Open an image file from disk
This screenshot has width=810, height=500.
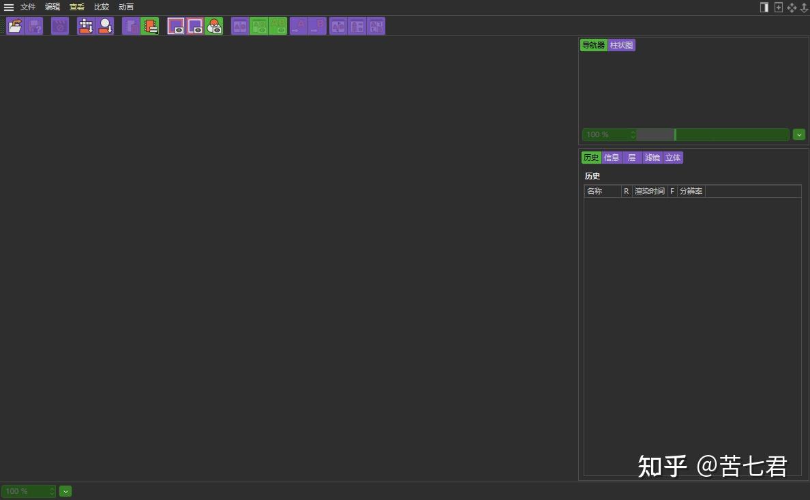tap(15, 26)
